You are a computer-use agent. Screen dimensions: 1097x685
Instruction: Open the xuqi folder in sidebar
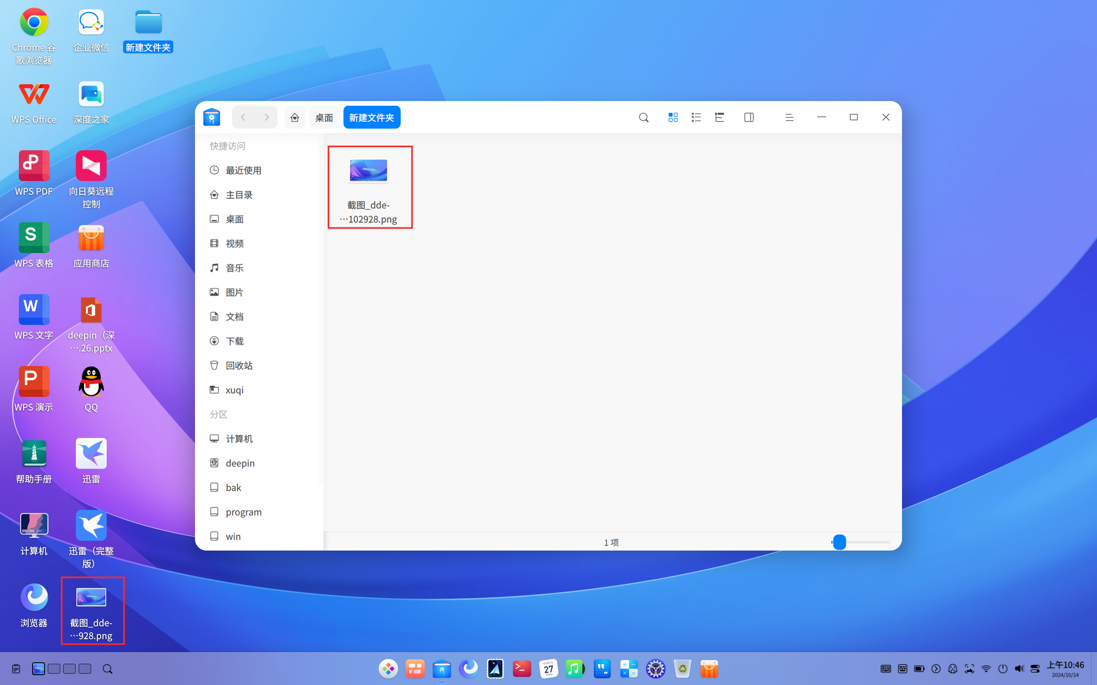coord(259,390)
